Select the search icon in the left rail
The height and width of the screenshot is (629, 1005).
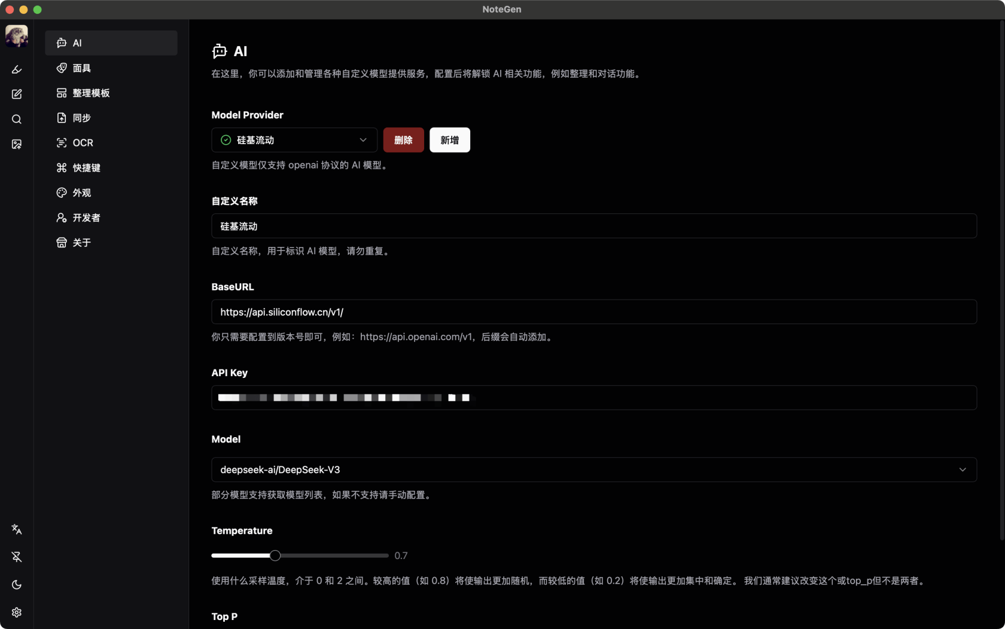(16, 119)
